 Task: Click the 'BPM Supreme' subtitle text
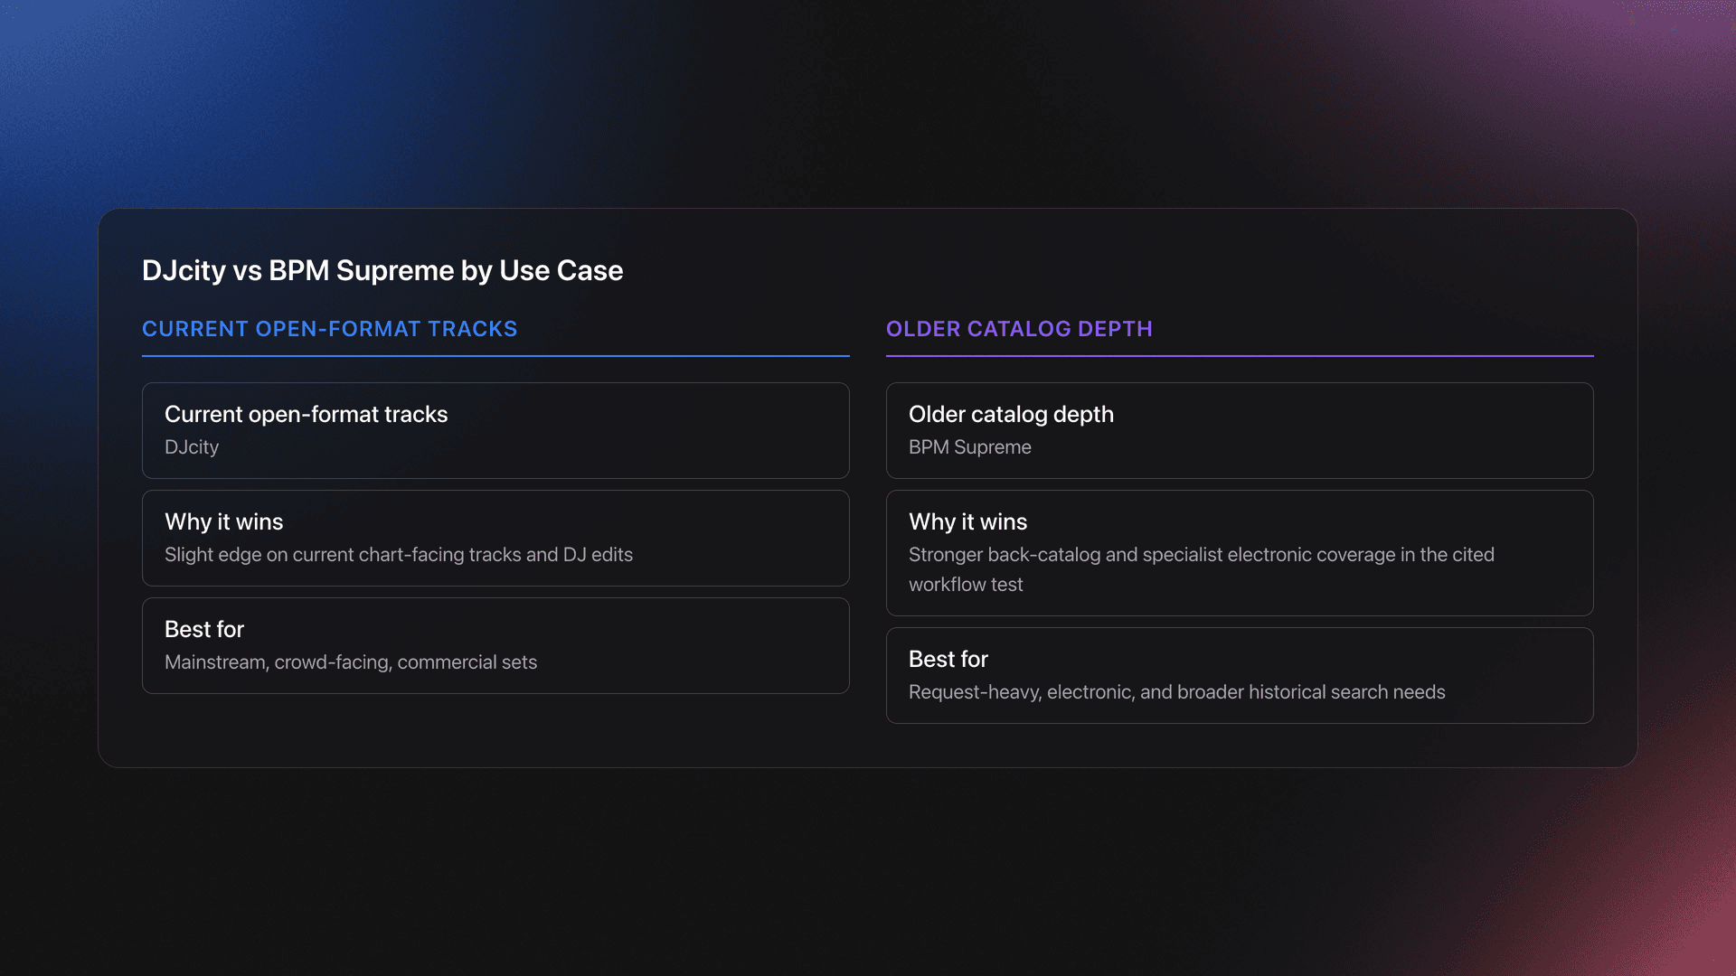click(969, 447)
